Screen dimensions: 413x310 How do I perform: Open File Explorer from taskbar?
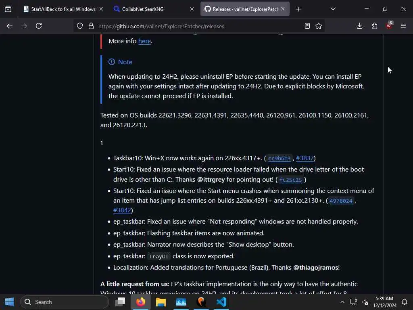coord(161,302)
